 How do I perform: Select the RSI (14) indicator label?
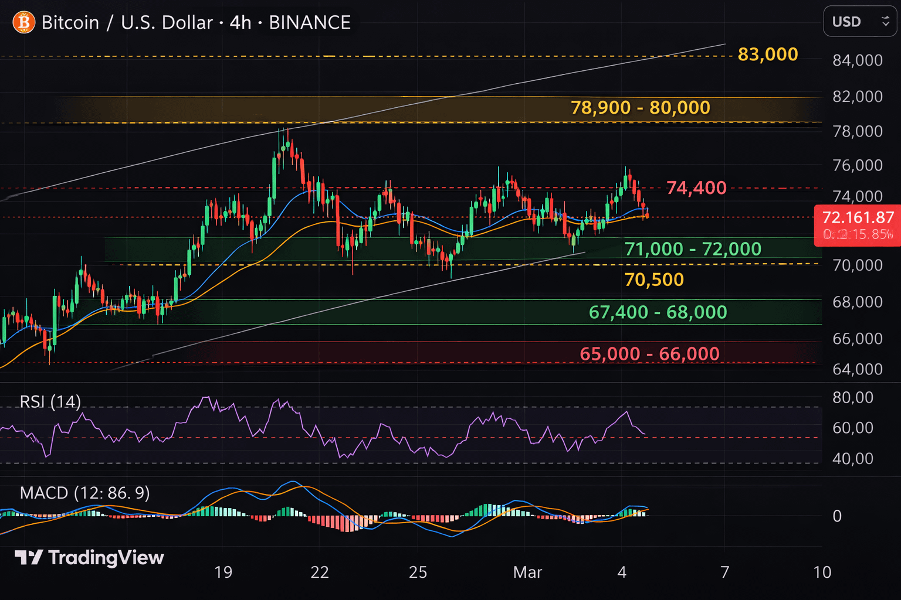50,401
